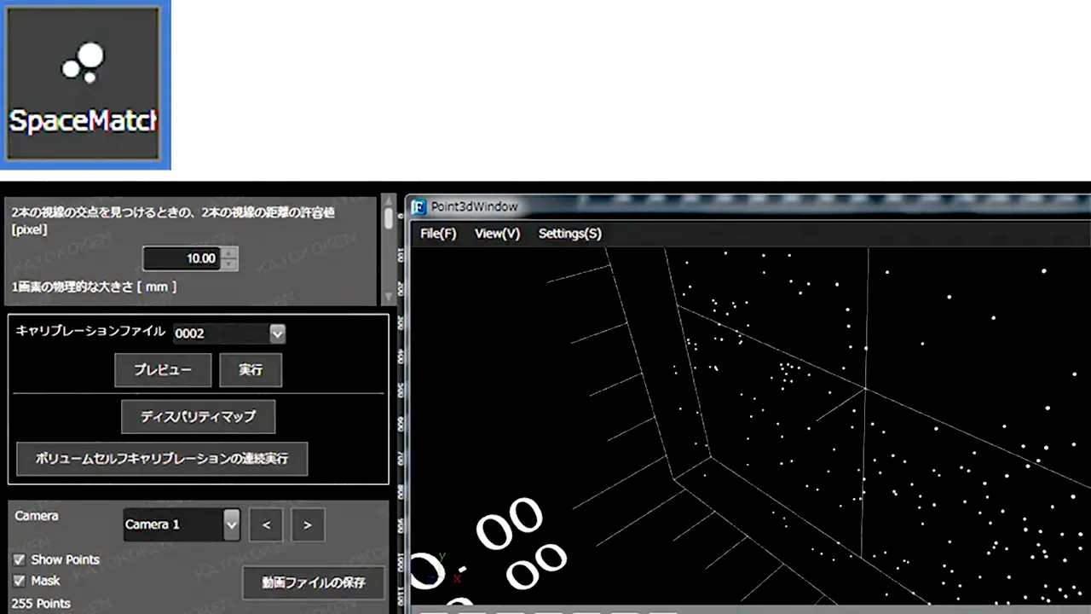Click the scrollbar down arrow in settings panel
The width and height of the screenshot is (1091, 614).
389,297
